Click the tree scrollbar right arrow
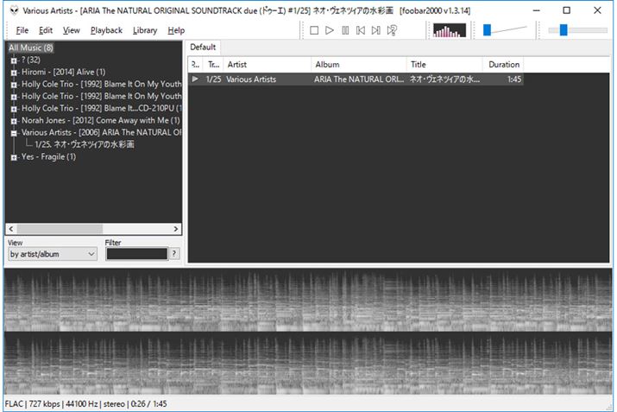This screenshot has height=412, width=617. tap(176, 229)
